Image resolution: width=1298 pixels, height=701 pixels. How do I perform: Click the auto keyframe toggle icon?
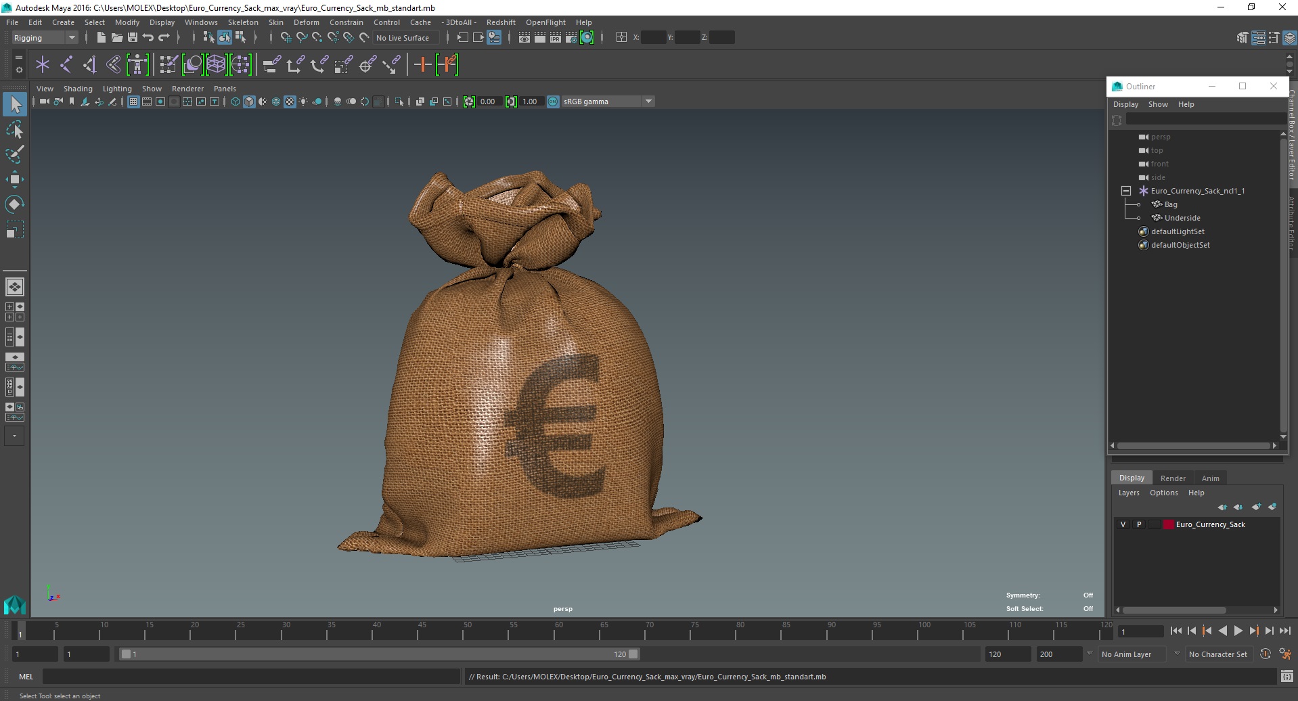click(x=1266, y=654)
